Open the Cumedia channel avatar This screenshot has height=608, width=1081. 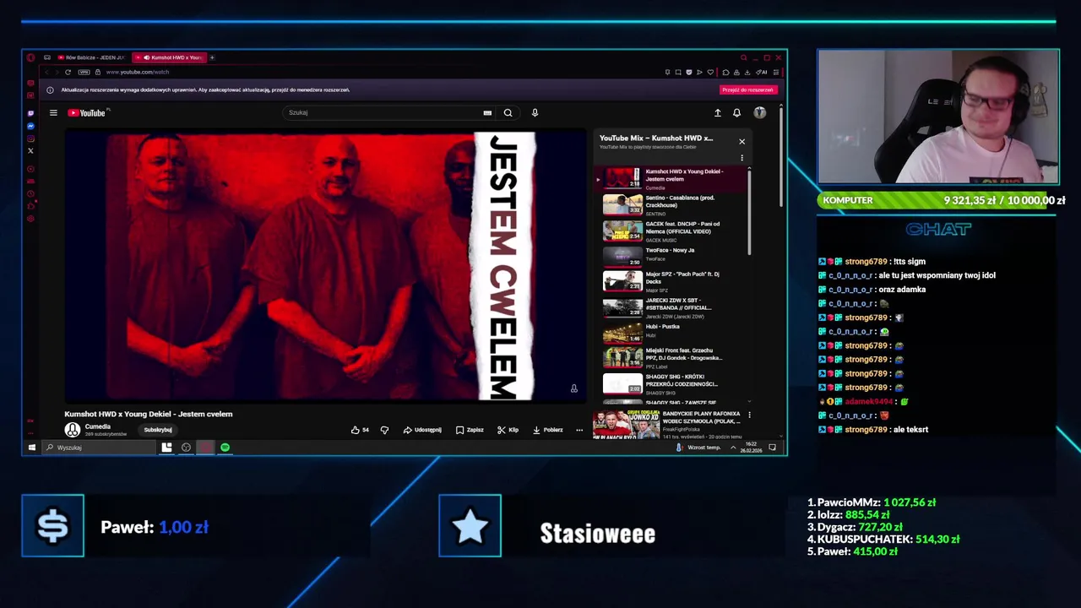point(73,430)
